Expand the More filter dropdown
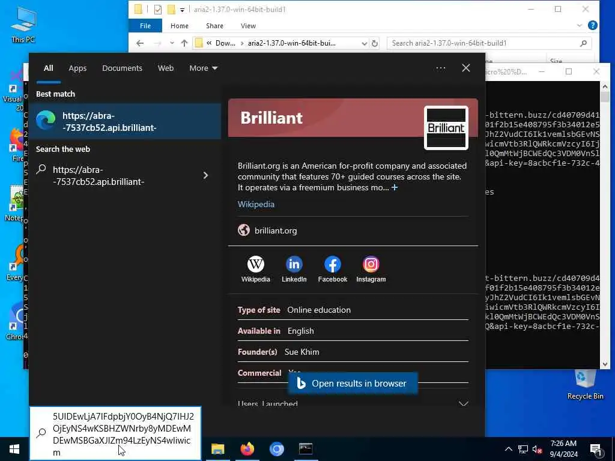The width and height of the screenshot is (615, 461). 203,68
